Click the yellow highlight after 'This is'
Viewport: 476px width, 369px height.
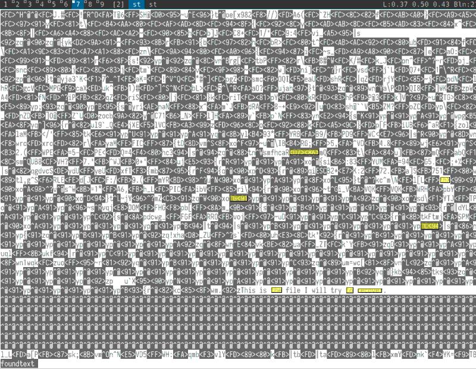277,290
